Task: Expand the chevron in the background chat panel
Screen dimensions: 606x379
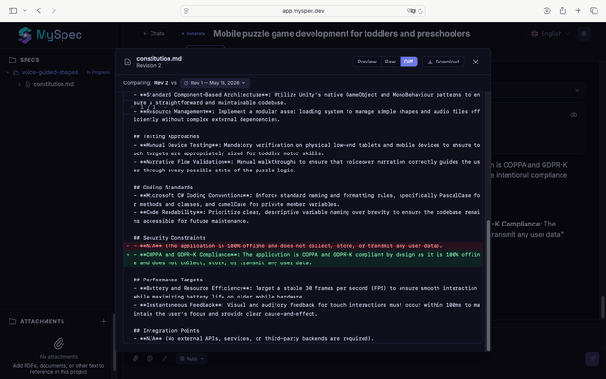Action: [x=577, y=90]
